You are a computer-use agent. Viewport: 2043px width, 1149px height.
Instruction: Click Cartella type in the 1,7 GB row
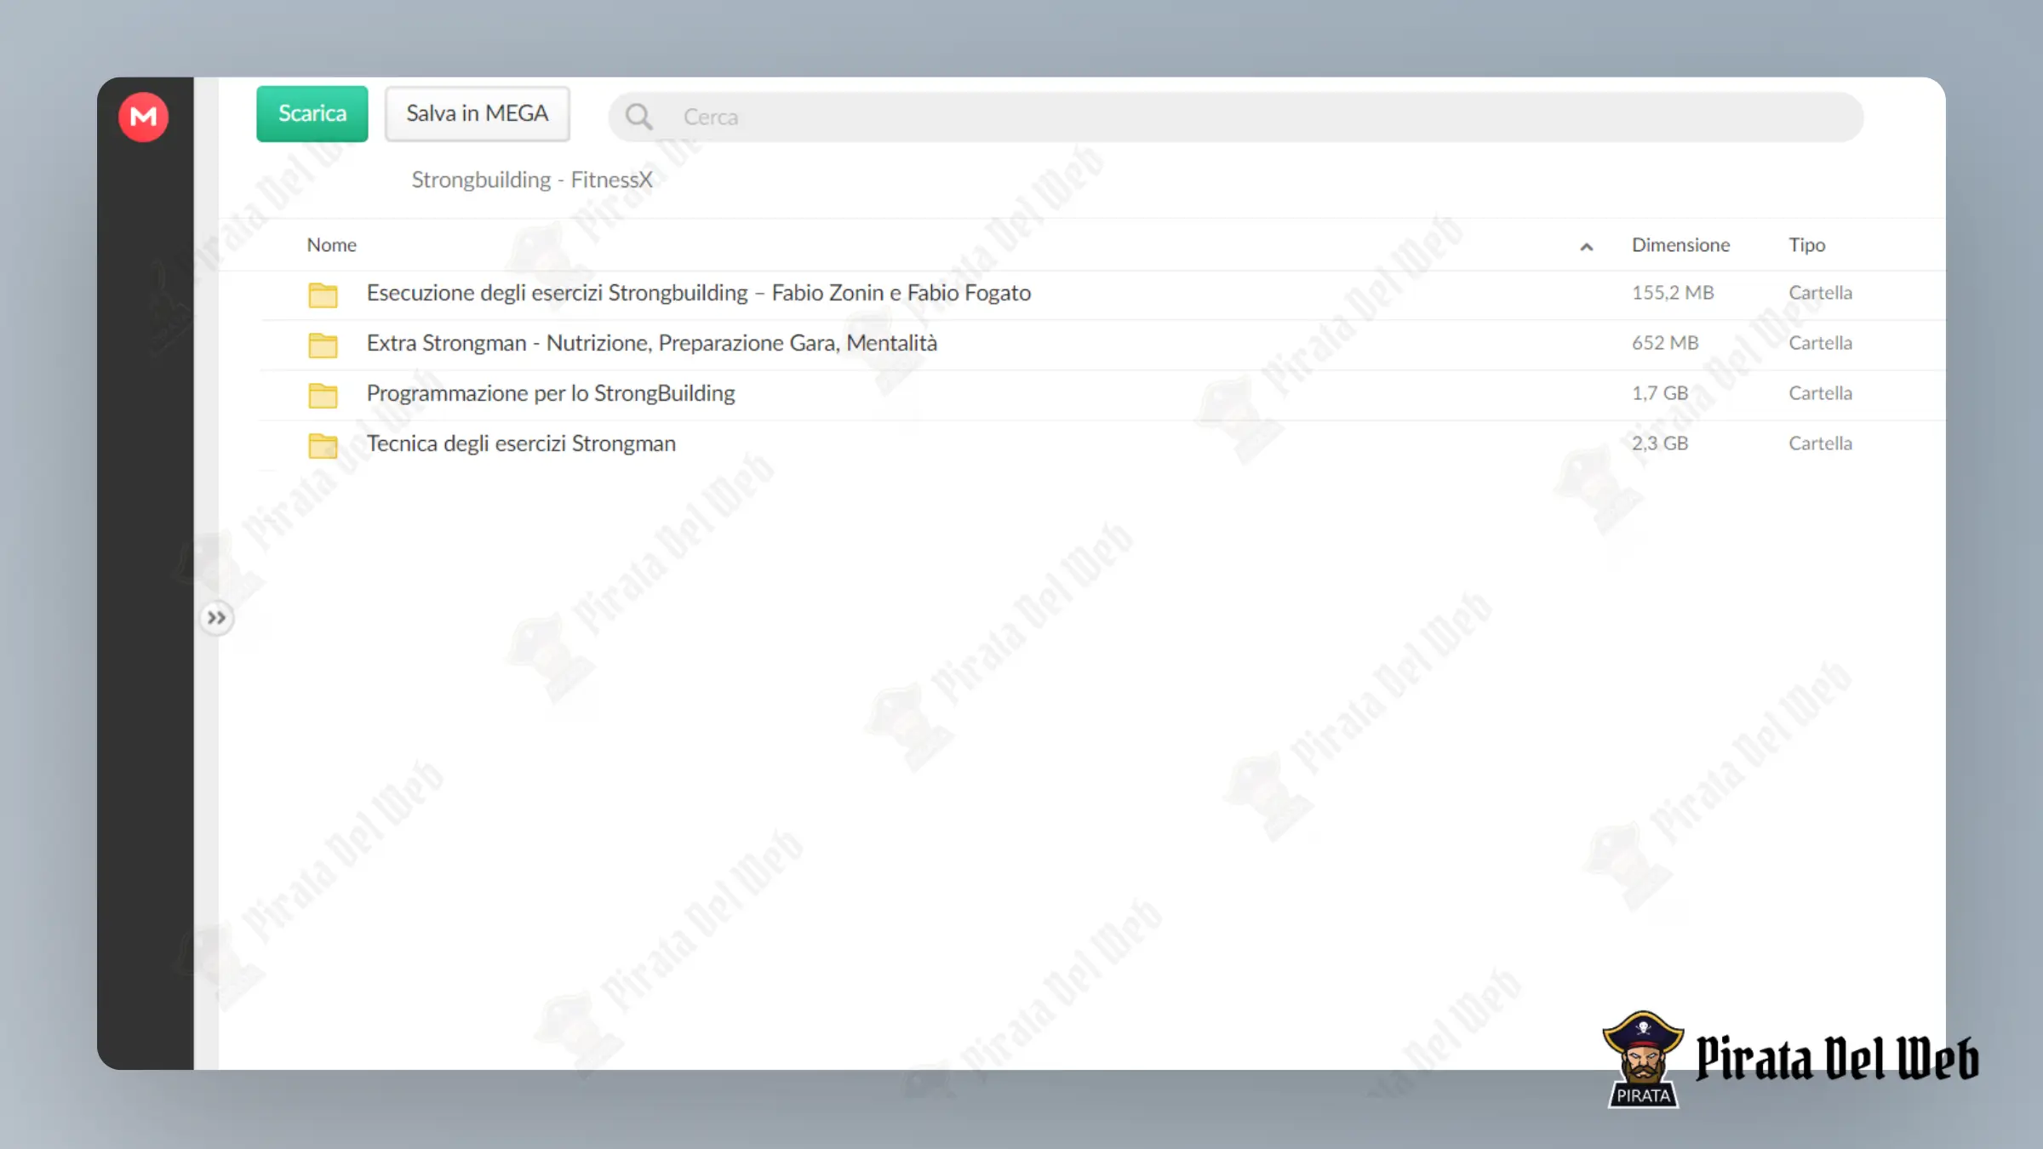pyautogui.click(x=1820, y=393)
